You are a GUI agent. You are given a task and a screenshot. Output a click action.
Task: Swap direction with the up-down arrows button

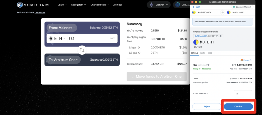point(82,50)
